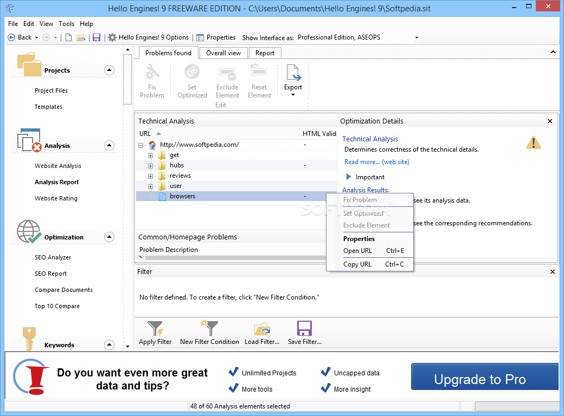Open the Read more... (web site) link
The height and width of the screenshot is (416, 564).
[376, 162]
